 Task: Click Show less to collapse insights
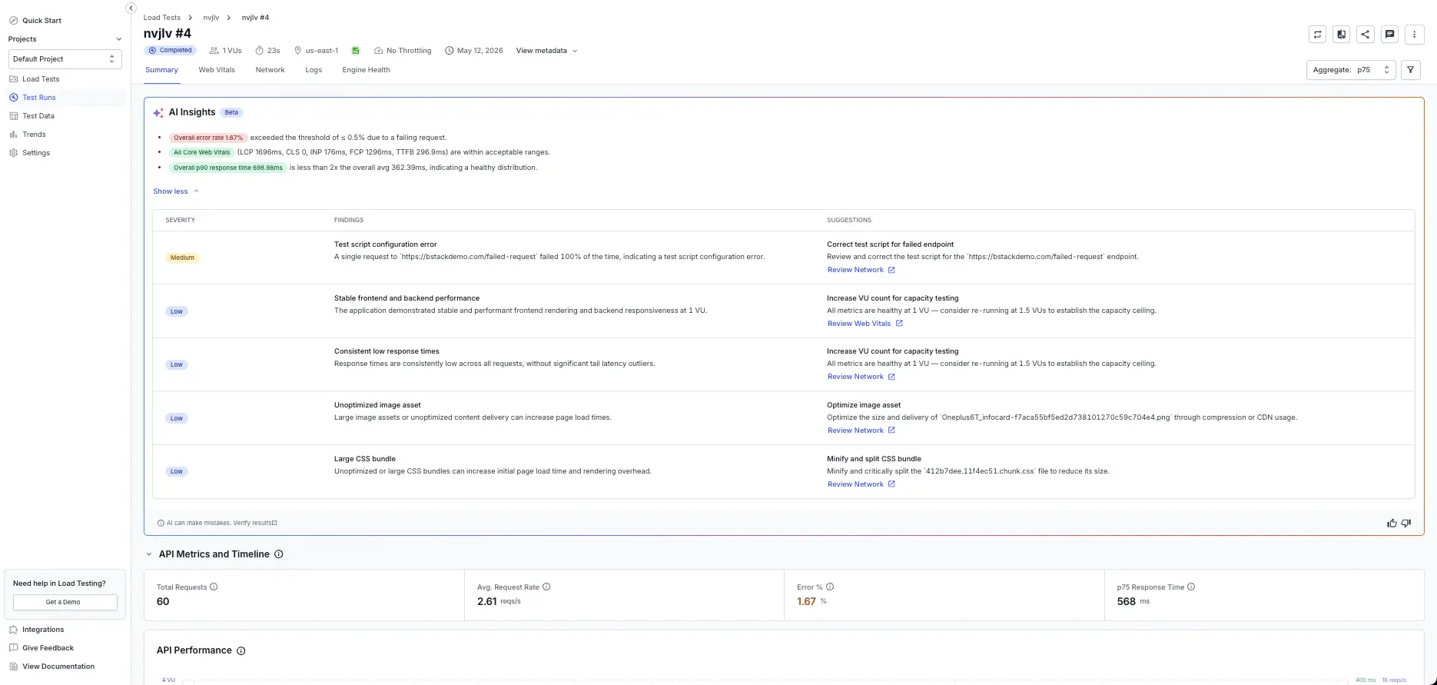click(175, 191)
